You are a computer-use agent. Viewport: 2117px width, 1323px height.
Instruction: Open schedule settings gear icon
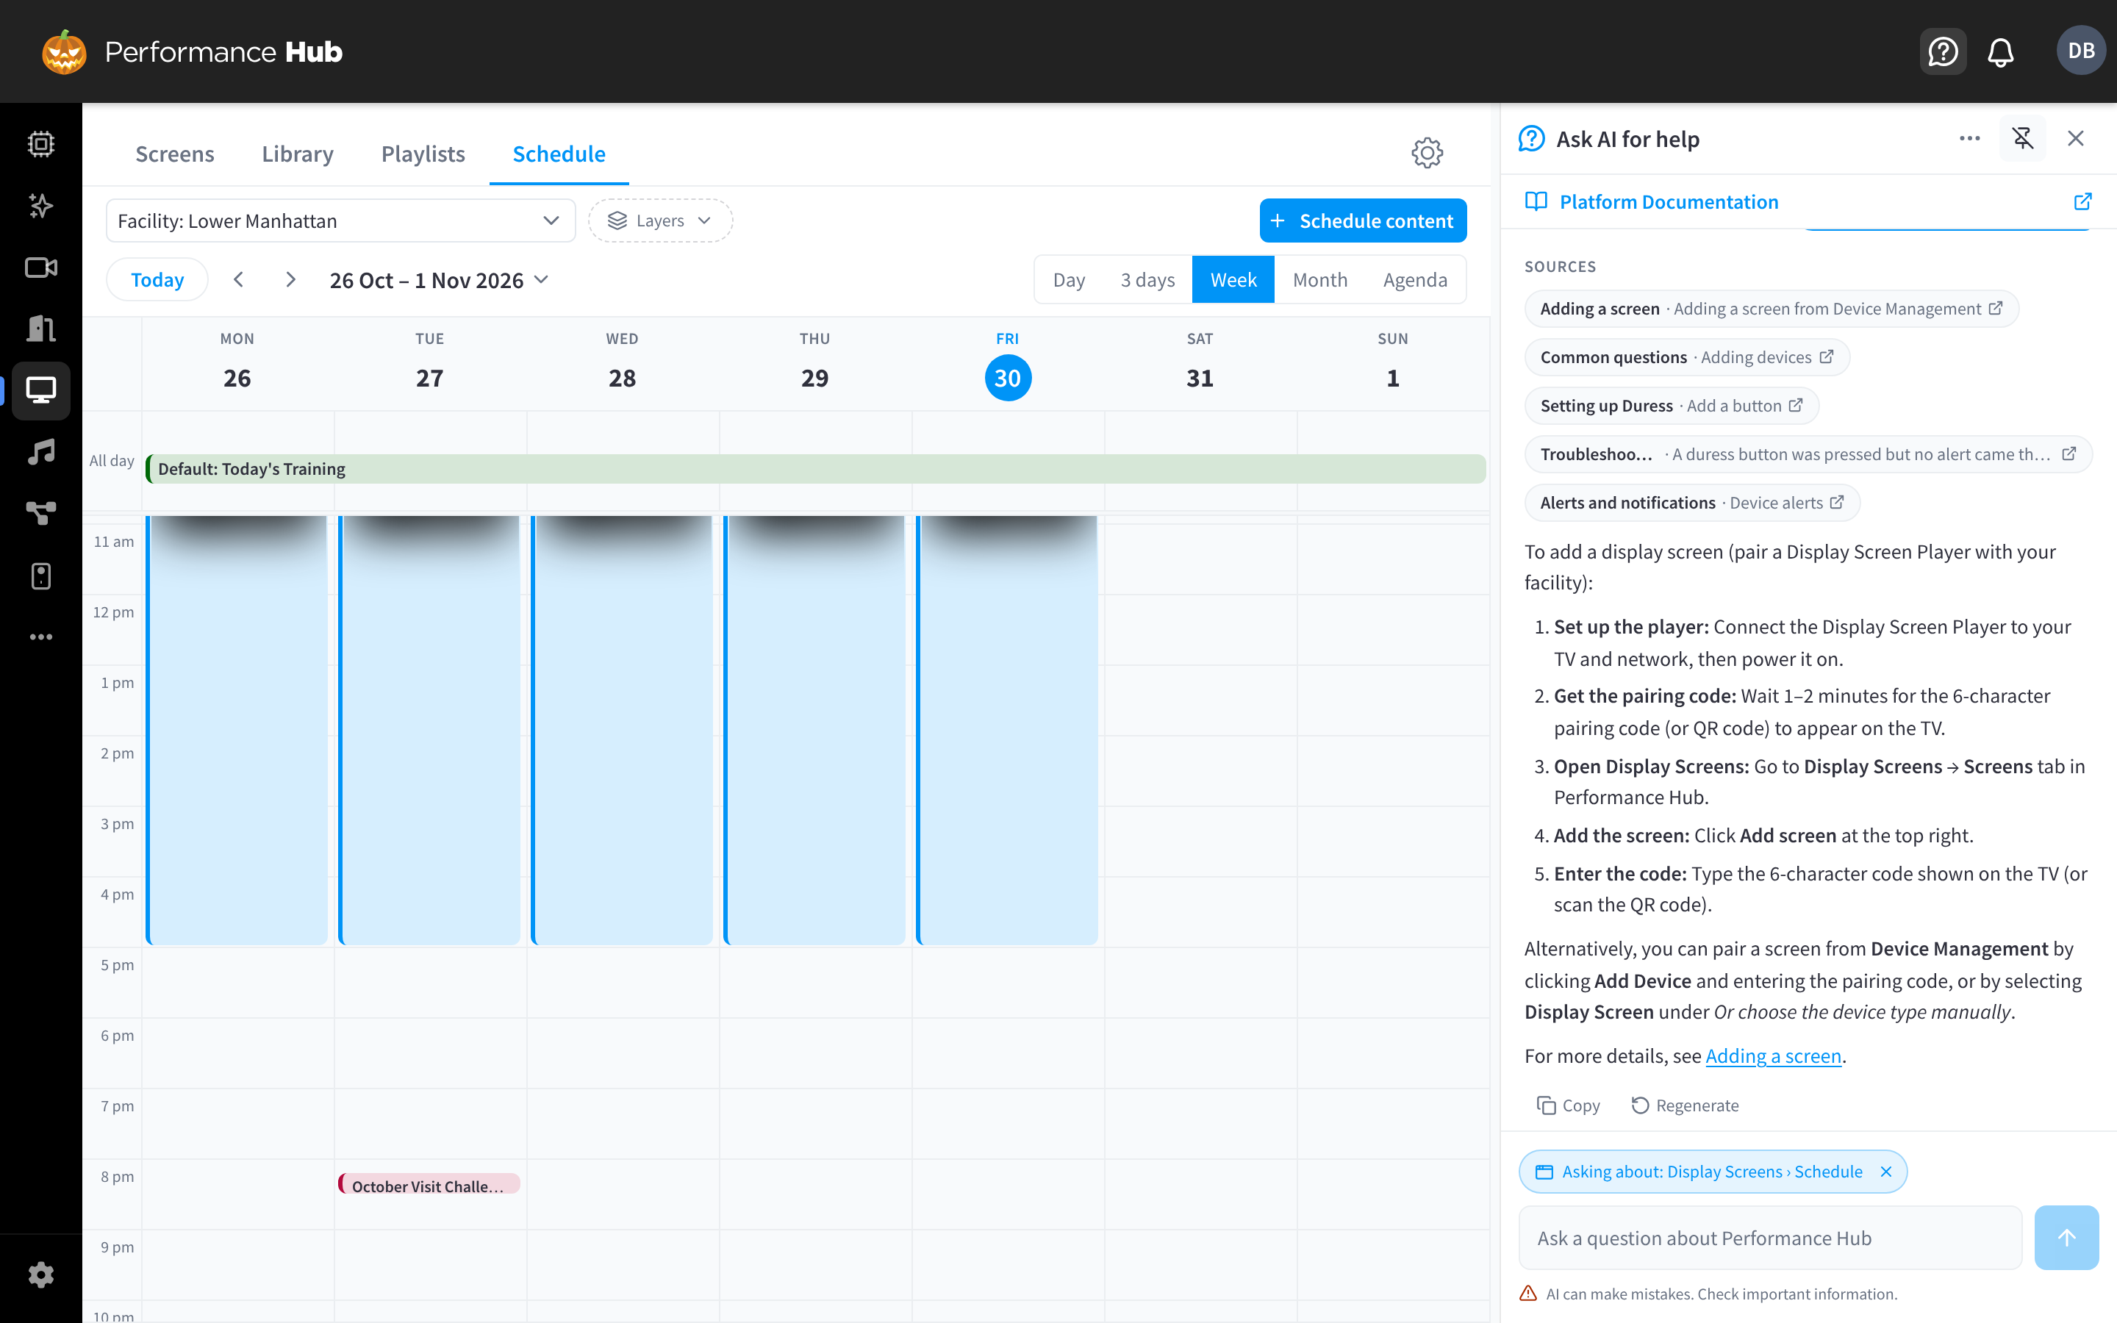coord(1427,153)
